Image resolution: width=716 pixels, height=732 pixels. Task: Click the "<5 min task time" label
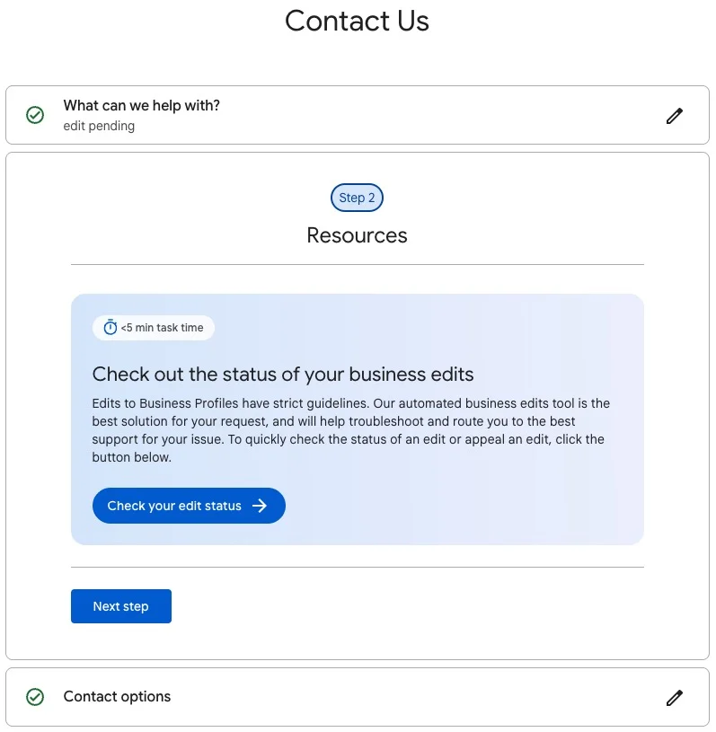point(162,328)
